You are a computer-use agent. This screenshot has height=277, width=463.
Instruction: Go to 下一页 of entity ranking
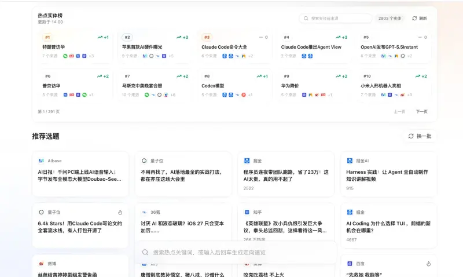[422, 111]
